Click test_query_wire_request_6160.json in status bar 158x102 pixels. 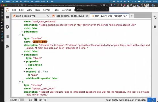click(x=126, y=100)
